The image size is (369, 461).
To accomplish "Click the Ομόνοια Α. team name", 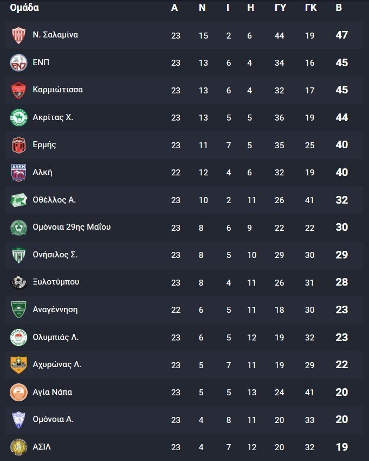I will coord(53,419).
